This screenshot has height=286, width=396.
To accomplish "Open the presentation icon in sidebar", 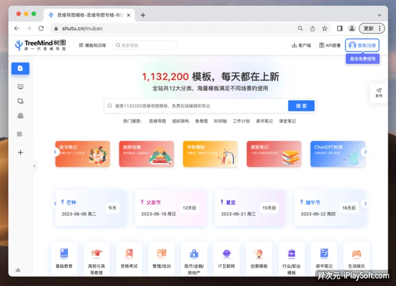I will click(20, 87).
